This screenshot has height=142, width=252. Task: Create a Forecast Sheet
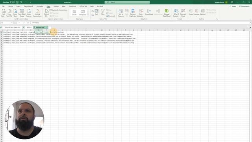(x=183, y=13)
